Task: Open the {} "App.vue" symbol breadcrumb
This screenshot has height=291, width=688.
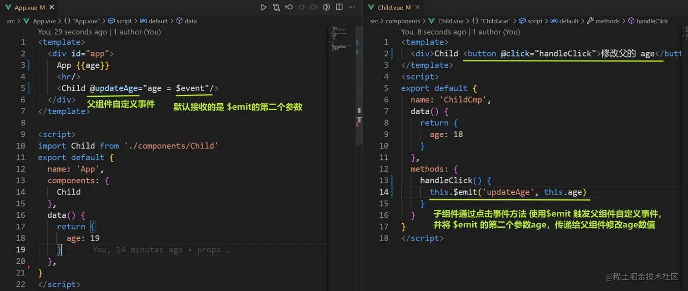Action: tap(82, 21)
